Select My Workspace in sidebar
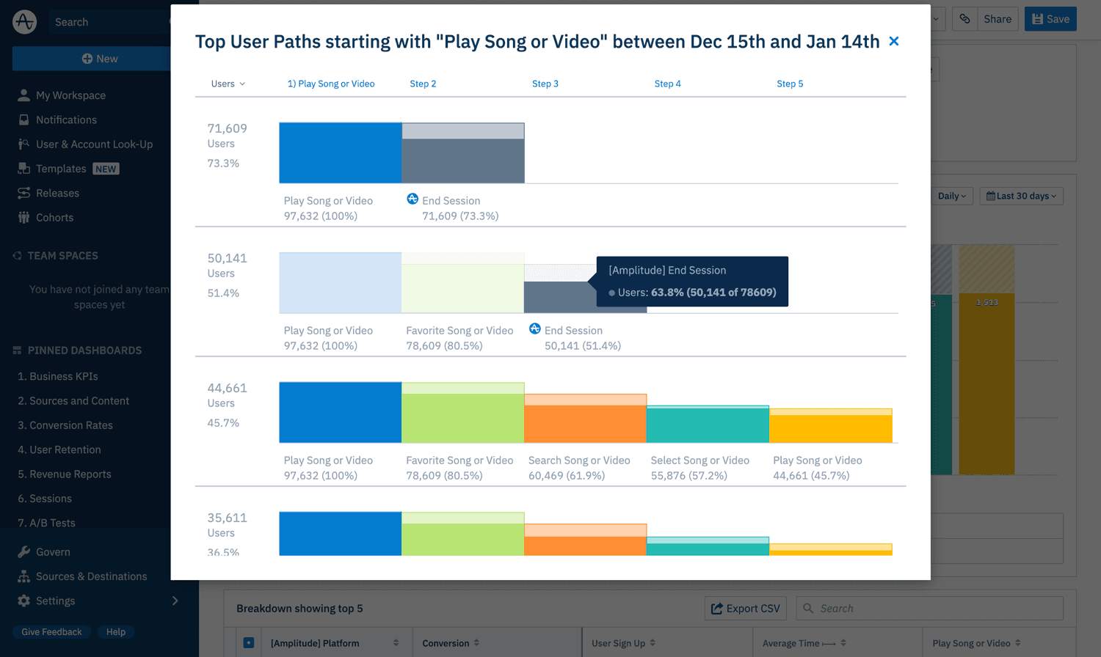Viewport: 1101px width, 657px height. [x=70, y=95]
